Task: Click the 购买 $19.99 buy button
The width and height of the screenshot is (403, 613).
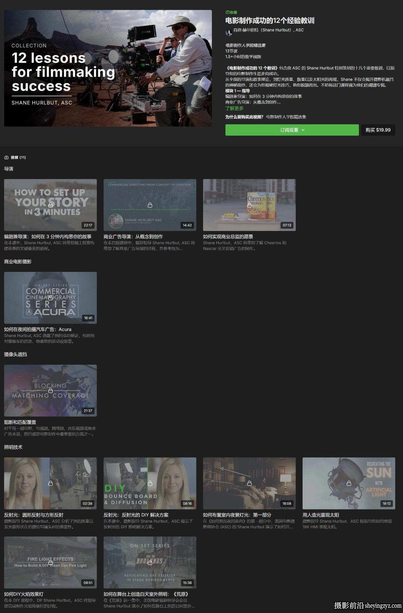Action: (x=378, y=130)
